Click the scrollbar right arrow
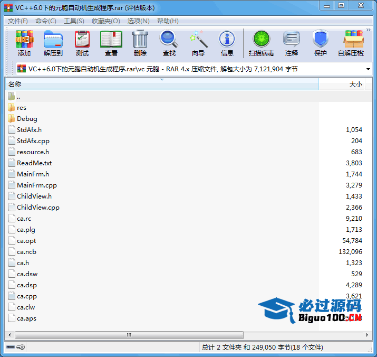The height and width of the screenshot is (357, 377). (x=367, y=335)
